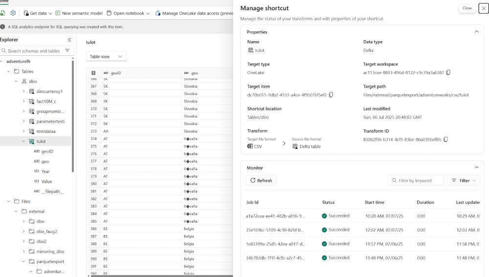Click the table icon next to Name tulot

tap(250, 50)
